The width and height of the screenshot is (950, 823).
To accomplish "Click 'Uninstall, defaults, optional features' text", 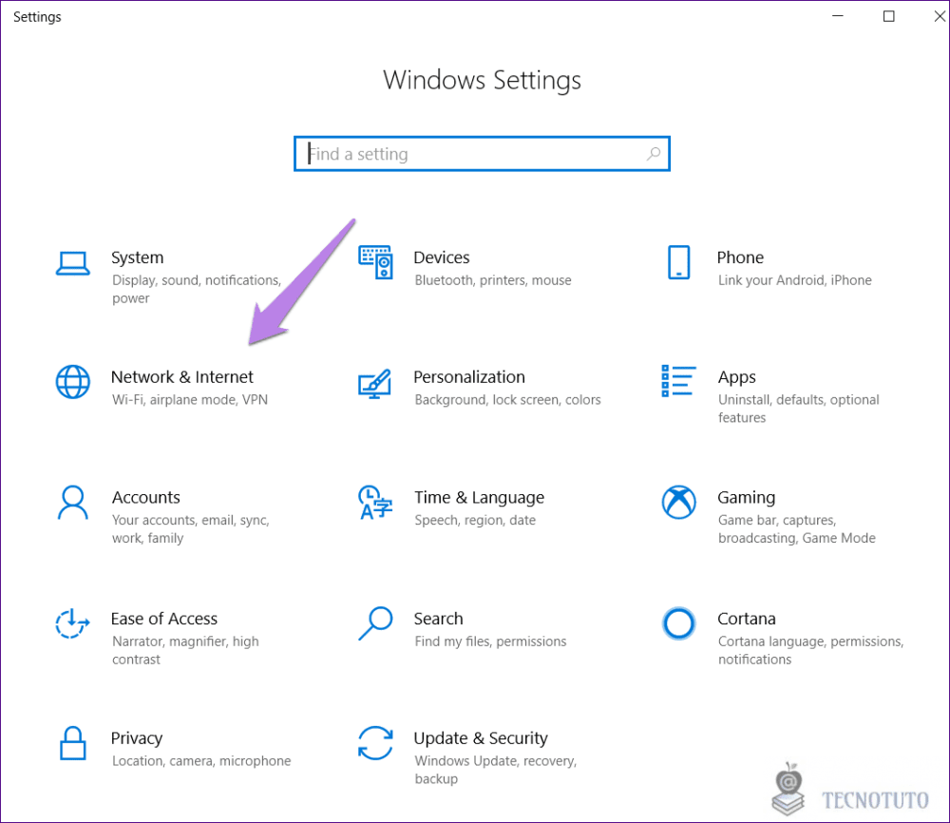I will click(799, 409).
